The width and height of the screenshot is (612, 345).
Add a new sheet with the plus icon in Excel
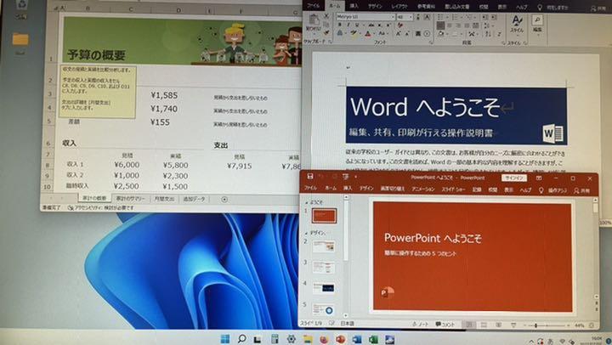pos(224,199)
